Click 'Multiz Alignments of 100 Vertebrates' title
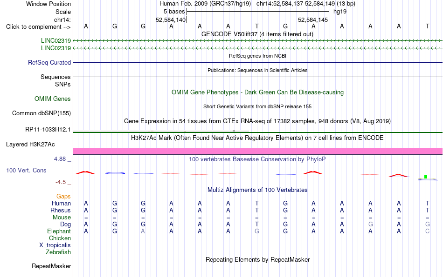The height and width of the screenshot is (277, 443). (x=257, y=190)
